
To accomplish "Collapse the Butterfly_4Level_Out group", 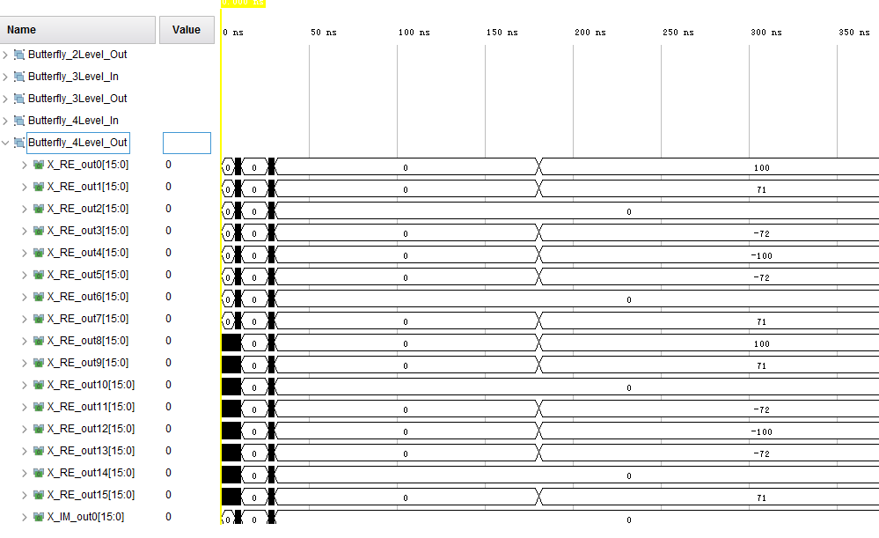I will 5,143.
